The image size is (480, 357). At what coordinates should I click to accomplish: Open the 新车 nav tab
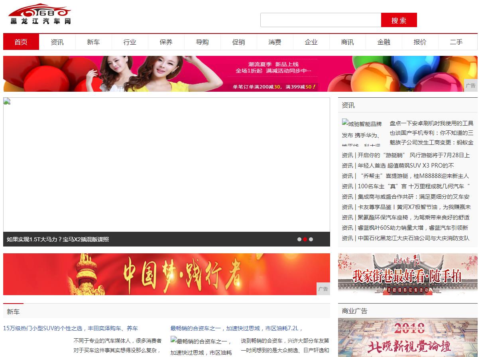94,42
